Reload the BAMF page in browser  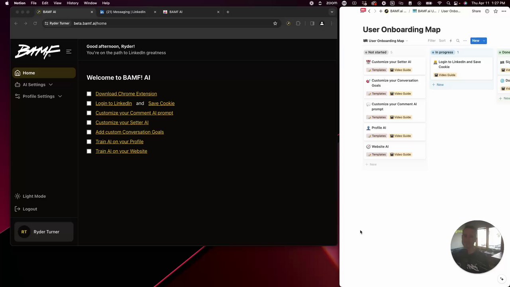pyautogui.click(x=35, y=24)
